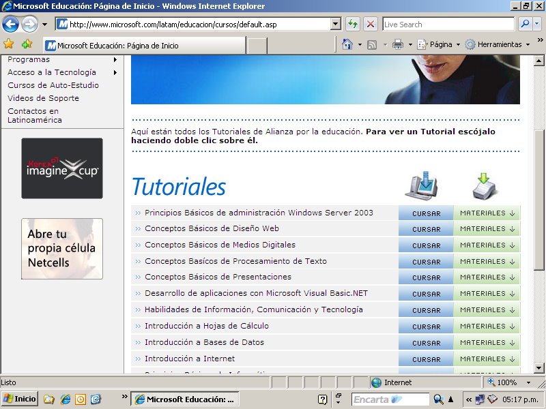Show more quick launch items chevron

click(x=124, y=397)
